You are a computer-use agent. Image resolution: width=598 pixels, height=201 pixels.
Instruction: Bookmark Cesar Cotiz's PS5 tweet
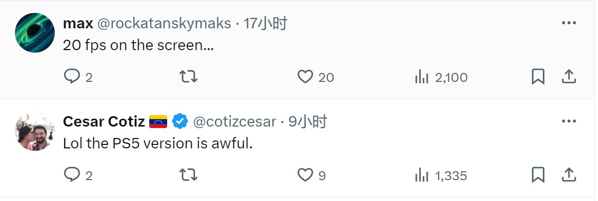click(x=538, y=175)
